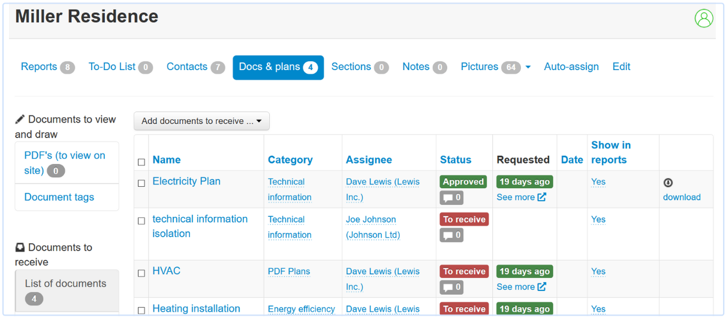The width and height of the screenshot is (726, 318).
Task: Open comments for technical information isolation
Action: [451, 235]
